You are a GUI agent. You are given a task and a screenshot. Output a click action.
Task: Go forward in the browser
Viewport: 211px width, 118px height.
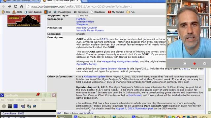(10, 7)
